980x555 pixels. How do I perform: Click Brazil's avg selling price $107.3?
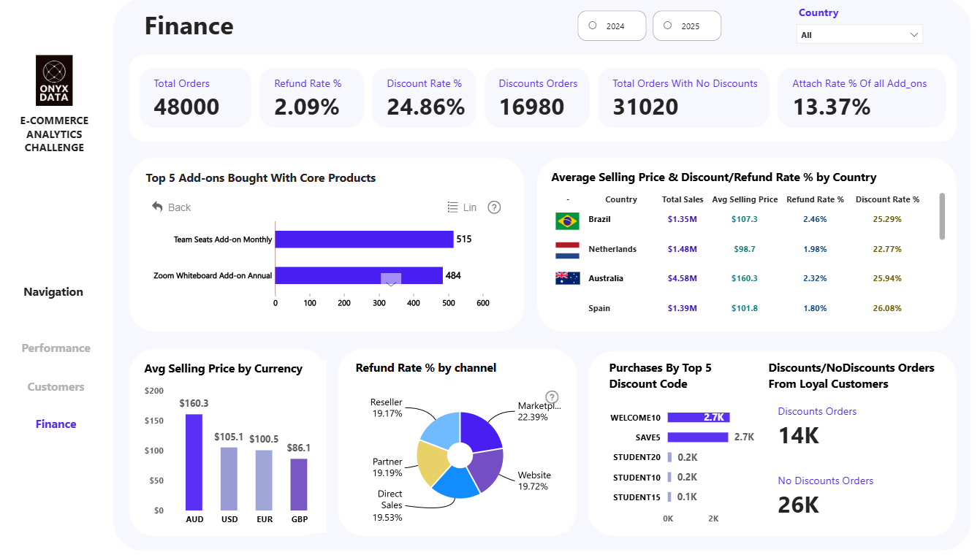pyautogui.click(x=745, y=219)
